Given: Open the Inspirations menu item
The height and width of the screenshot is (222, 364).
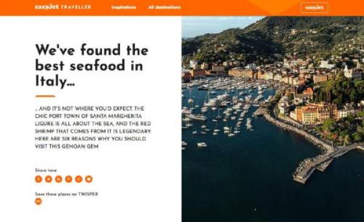Looking at the screenshot, I should pos(124,7).
